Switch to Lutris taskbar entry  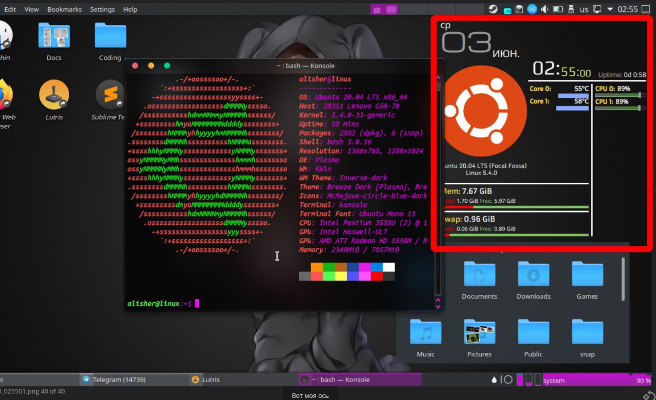click(x=242, y=380)
